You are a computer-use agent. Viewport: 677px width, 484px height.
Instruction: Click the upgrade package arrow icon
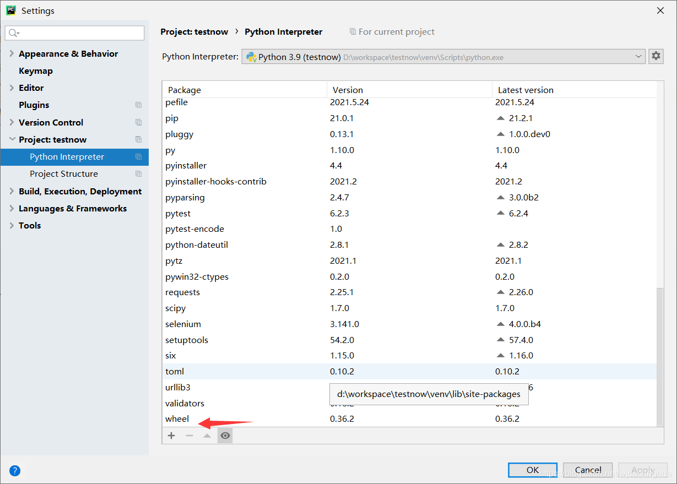(x=207, y=436)
